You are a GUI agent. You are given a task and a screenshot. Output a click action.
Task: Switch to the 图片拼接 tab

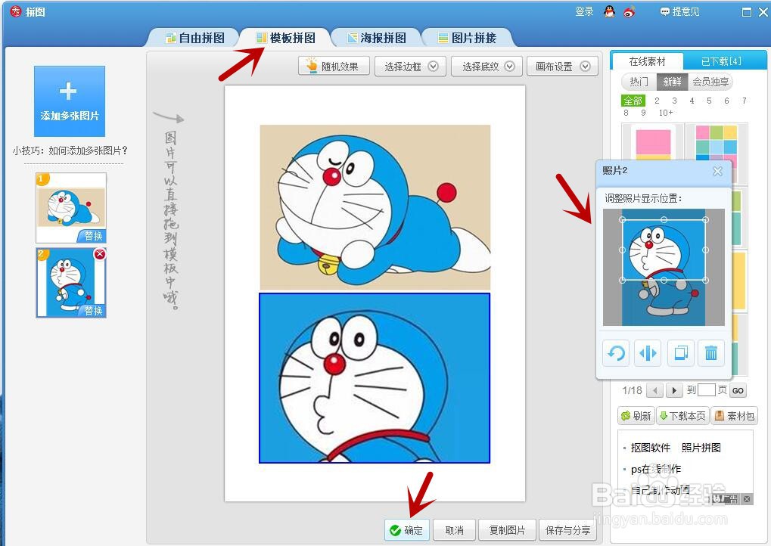click(x=467, y=38)
